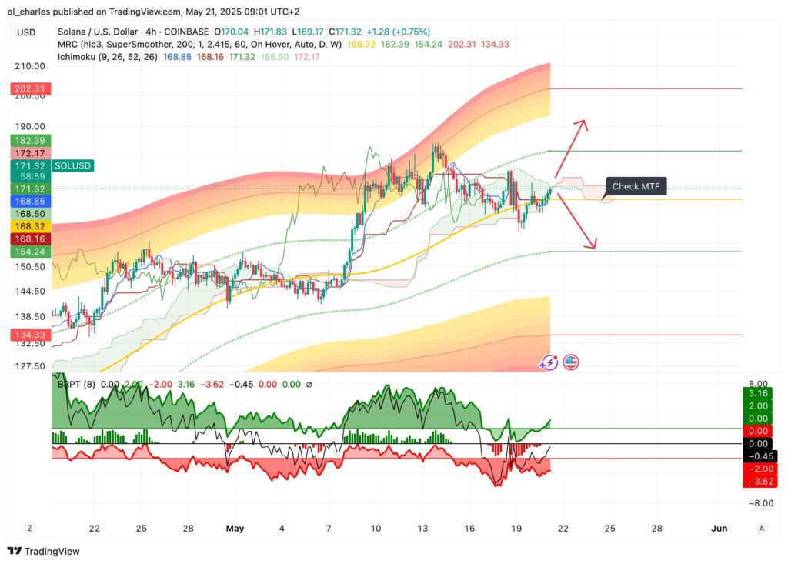The height and width of the screenshot is (564, 788).
Task: Click the May date label on time axis
Action: (234, 528)
